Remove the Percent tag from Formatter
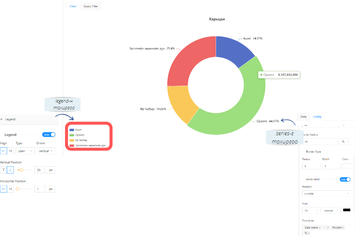 click(x=343, y=227)
